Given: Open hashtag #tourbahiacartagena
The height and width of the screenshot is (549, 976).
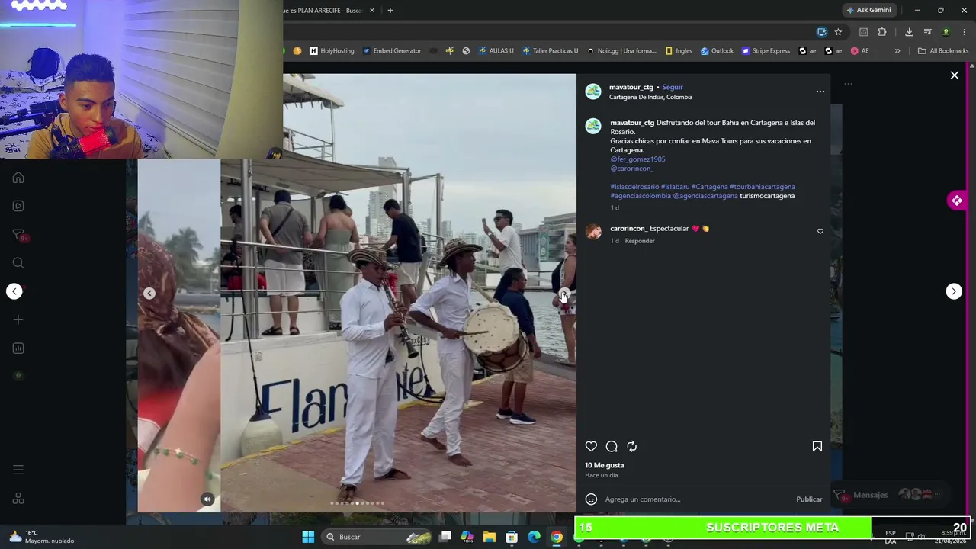Looking at the screenshot, I should [762, 187].
